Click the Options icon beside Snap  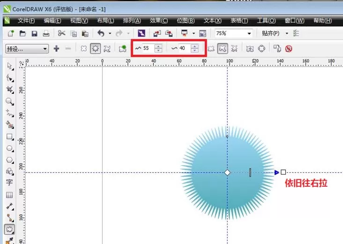tap(296, 33)
